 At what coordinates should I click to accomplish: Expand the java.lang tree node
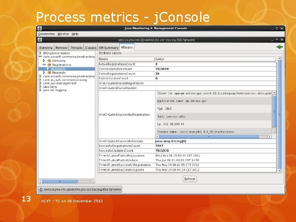pyautogui.click(x=40, y=87)
